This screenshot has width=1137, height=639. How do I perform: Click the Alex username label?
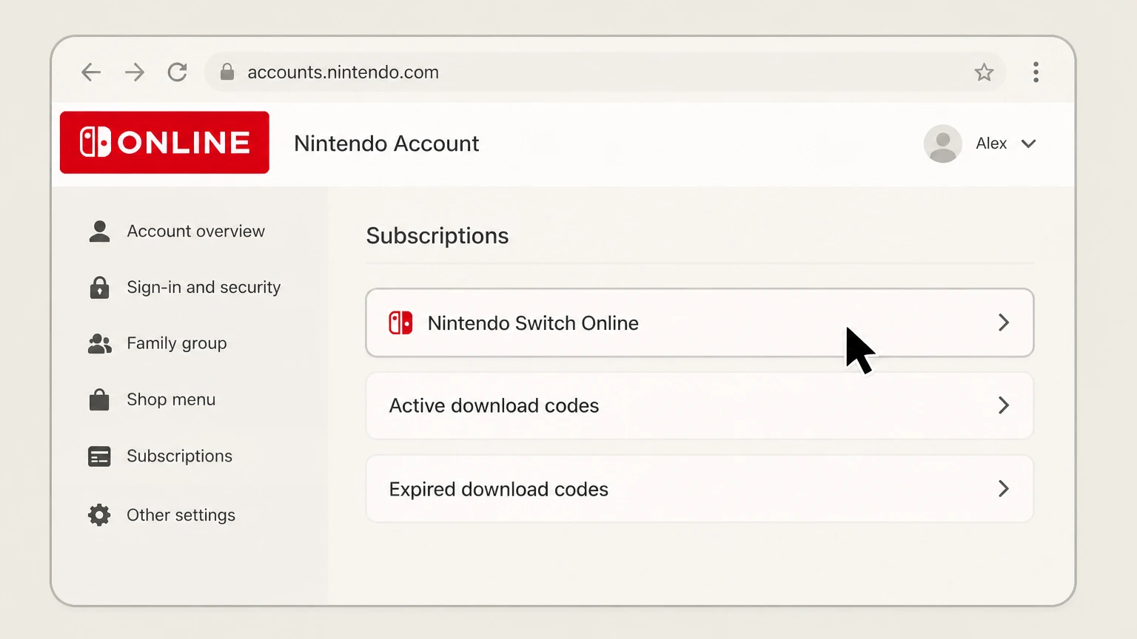pos(991,143)
